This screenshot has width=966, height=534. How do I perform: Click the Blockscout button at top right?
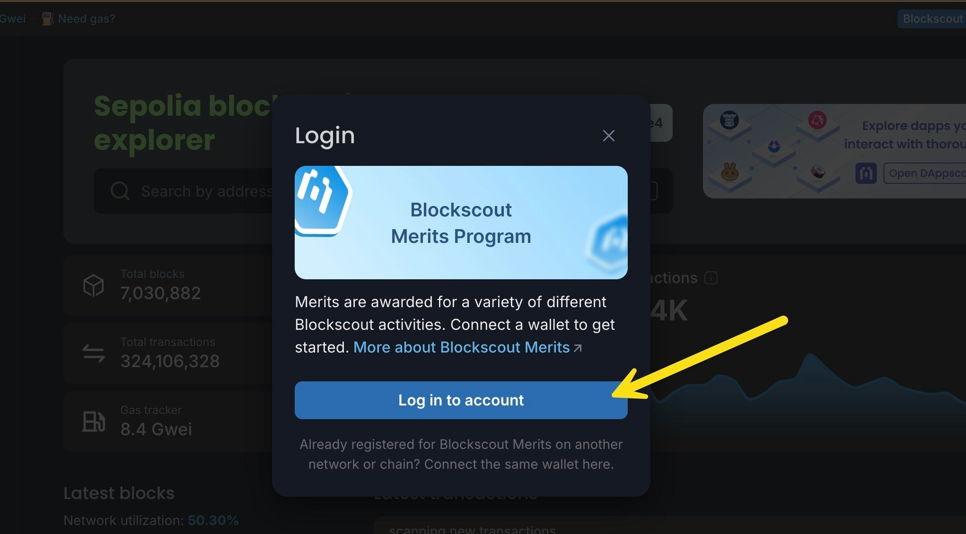pos(932,19)
